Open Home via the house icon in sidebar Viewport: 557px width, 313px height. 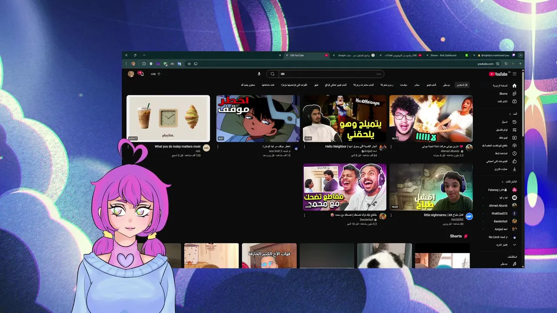pyautogui.click(x=514, y=86)
